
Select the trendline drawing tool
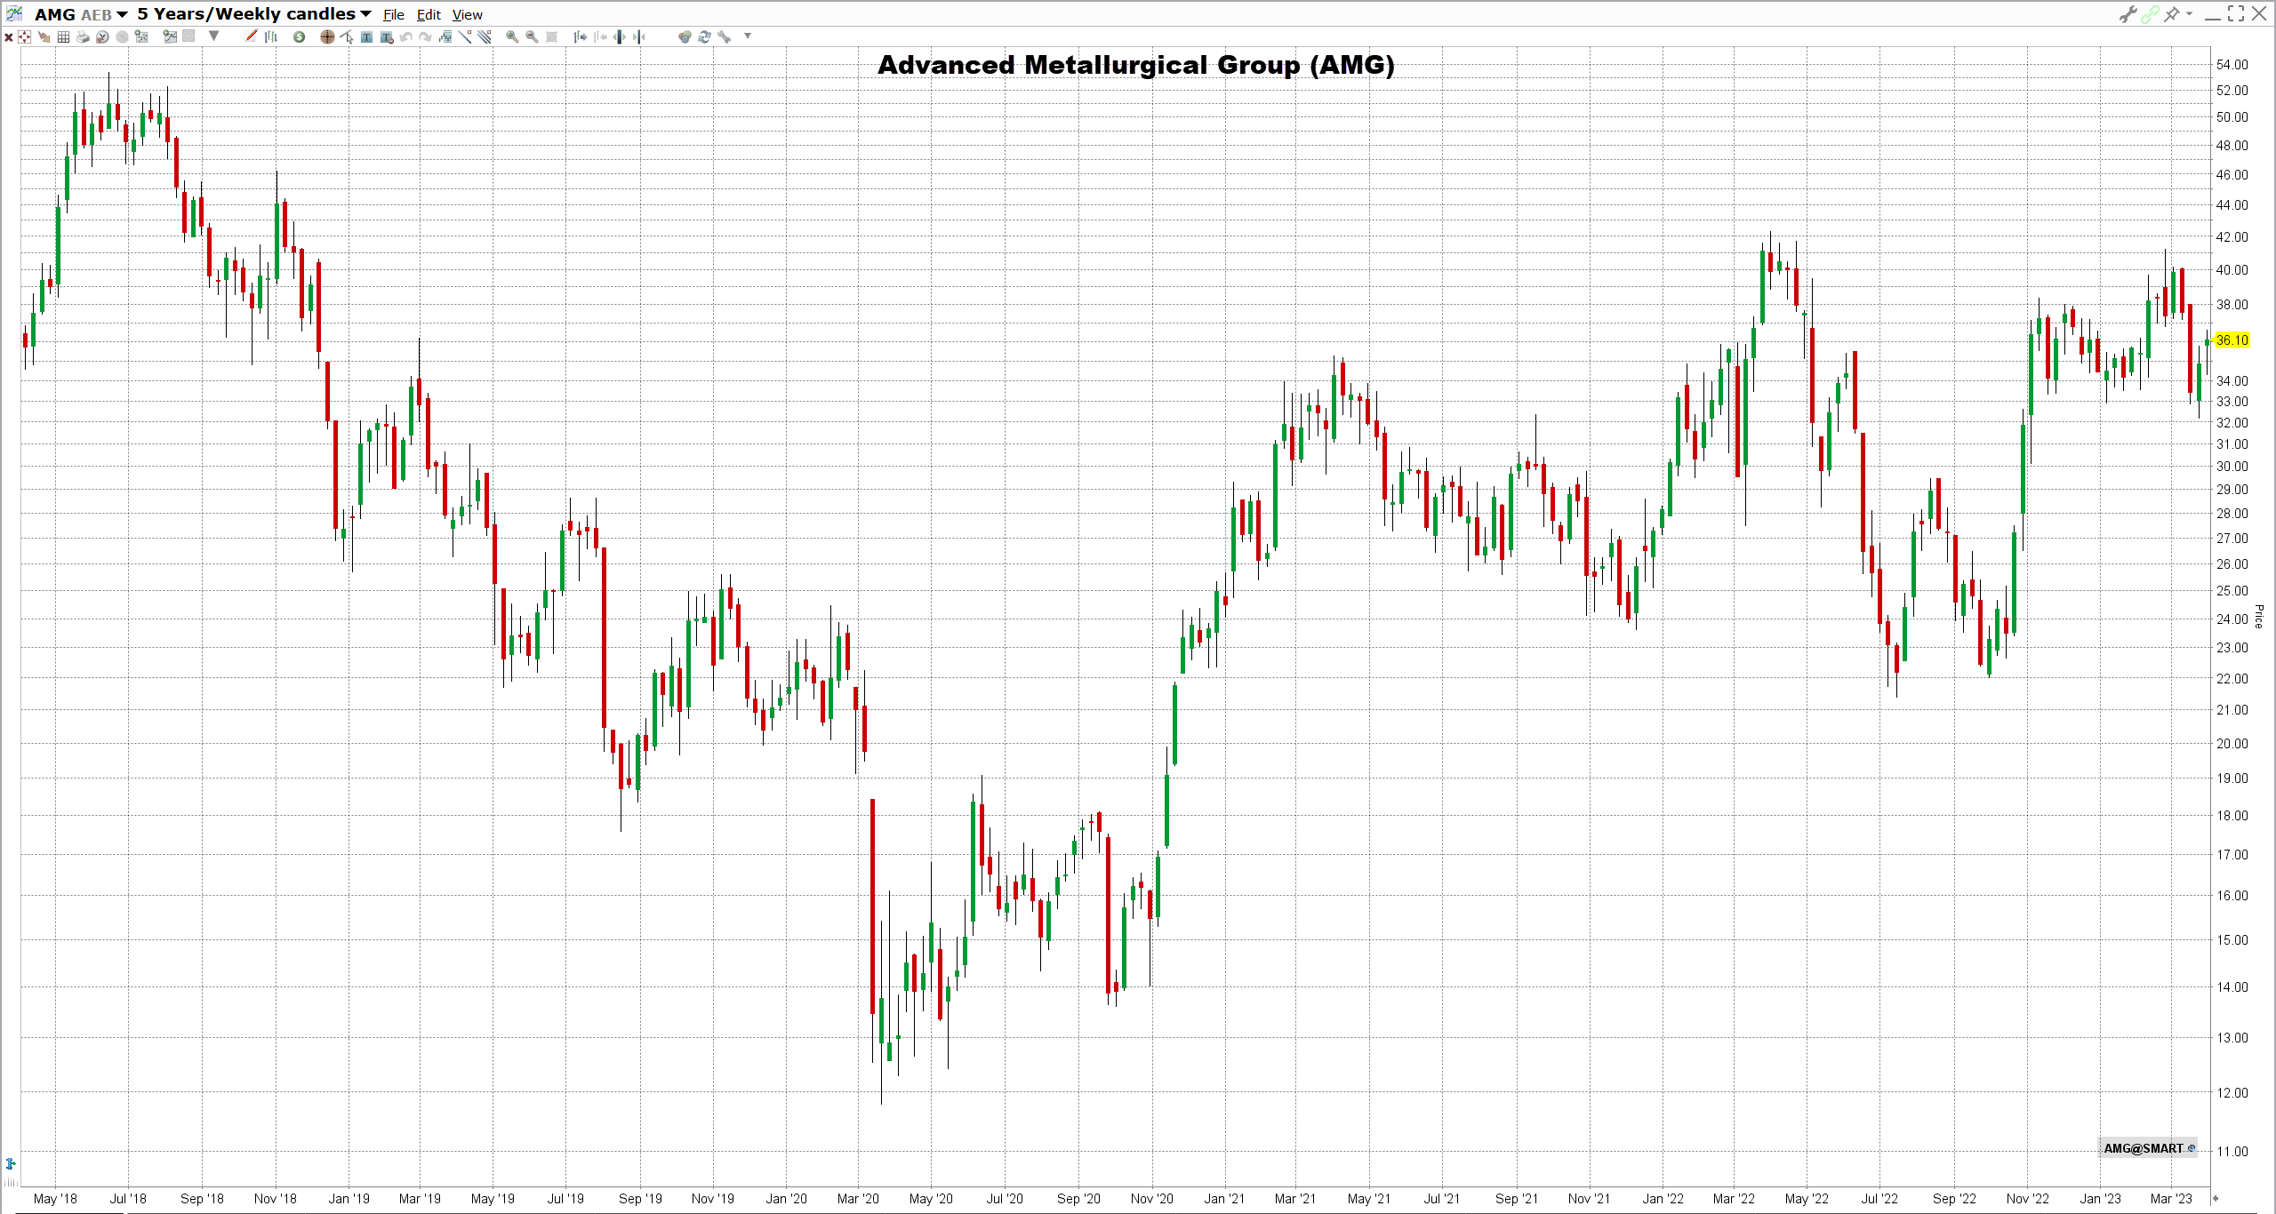[465, 36]
